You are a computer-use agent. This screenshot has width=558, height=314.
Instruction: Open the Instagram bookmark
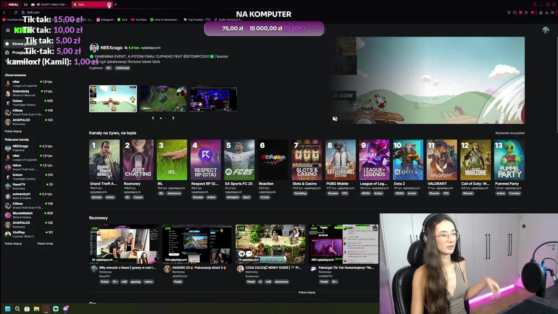tap(105, 20)
